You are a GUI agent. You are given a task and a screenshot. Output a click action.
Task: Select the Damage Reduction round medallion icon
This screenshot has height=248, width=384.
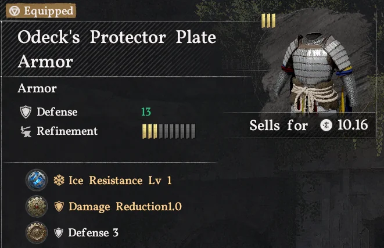[x=36, y=207]
